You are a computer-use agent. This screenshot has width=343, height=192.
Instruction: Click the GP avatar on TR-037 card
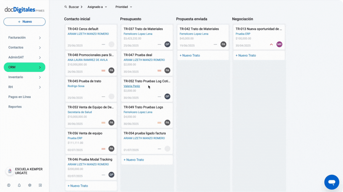pos(167,45)
